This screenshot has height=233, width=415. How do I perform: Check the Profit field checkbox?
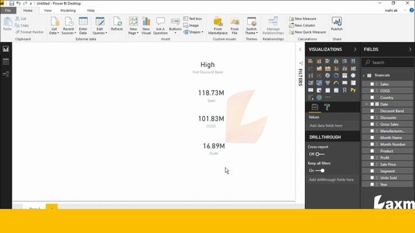372,158
